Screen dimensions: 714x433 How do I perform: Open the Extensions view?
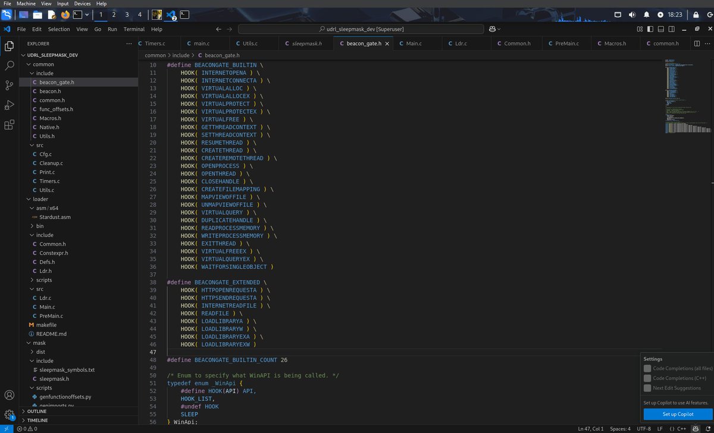[x=10, y=125]
